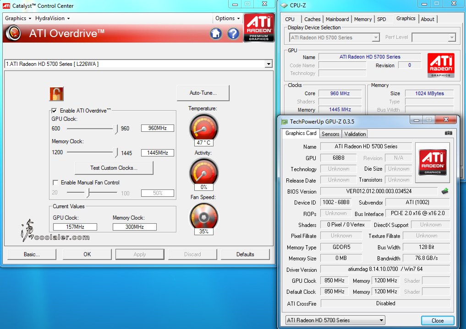The height and width of the screenshot is (329, 466).
Task: Click the current GPU Clock 157MHz field
Action: pyautogui.click(x=75, y=227)
